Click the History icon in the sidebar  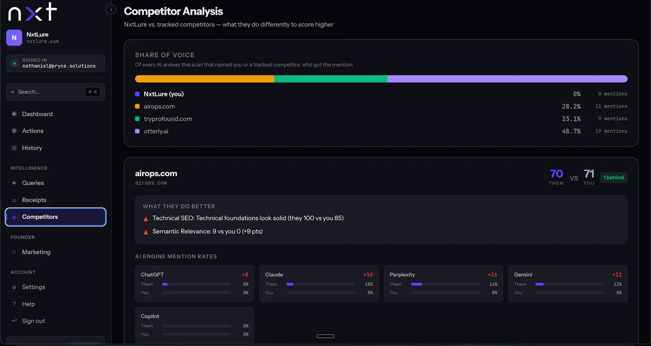(x=14, y=148)
